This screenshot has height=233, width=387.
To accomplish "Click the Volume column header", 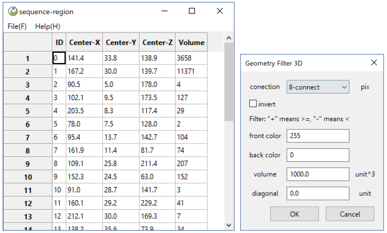I will click(191, 43).
